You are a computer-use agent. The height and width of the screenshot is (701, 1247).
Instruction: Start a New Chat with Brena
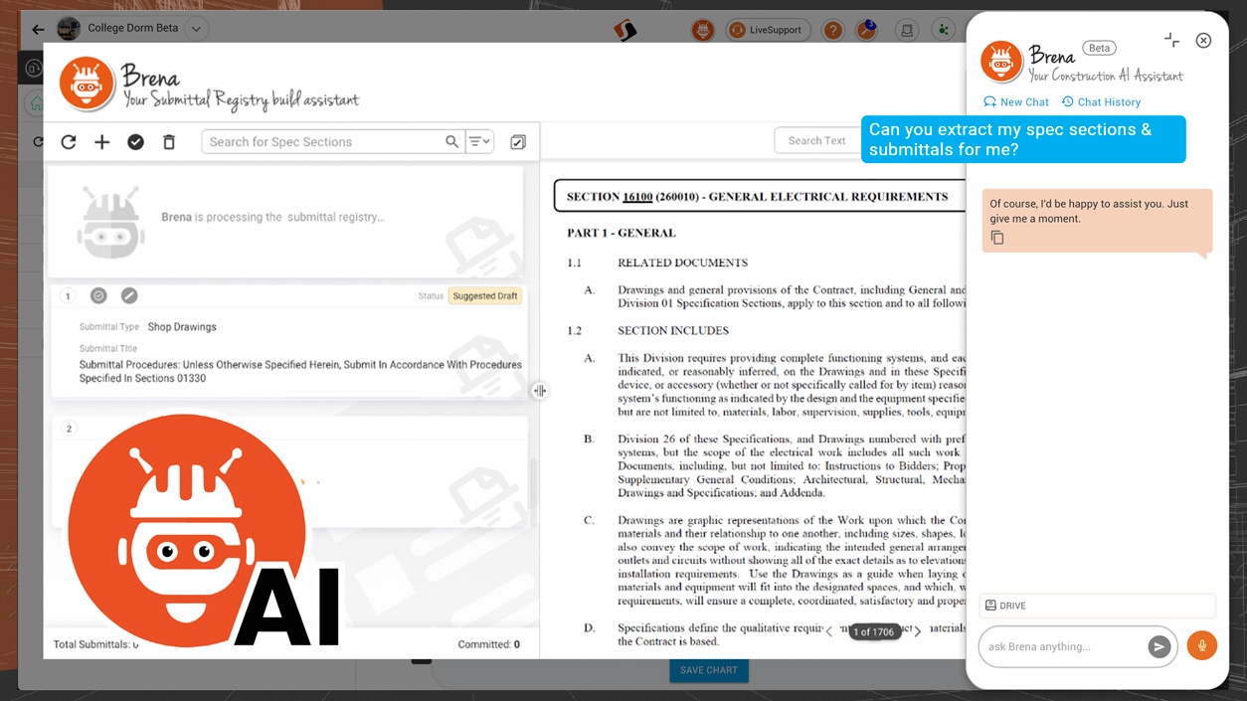[1016, 102]
